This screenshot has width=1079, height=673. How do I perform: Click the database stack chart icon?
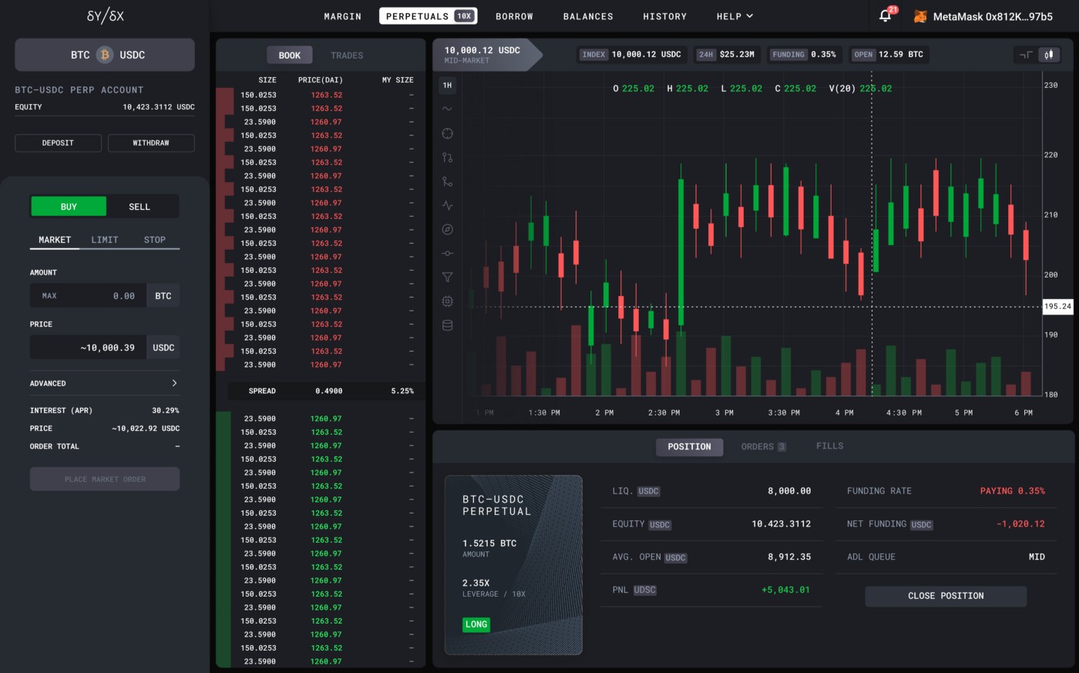tap(447, 325)
